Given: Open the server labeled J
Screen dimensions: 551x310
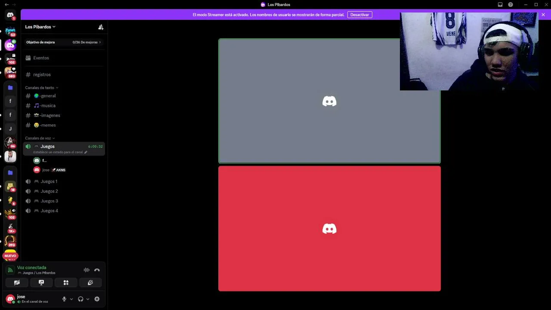Looking at the screenshot, I should coord(10,129).
